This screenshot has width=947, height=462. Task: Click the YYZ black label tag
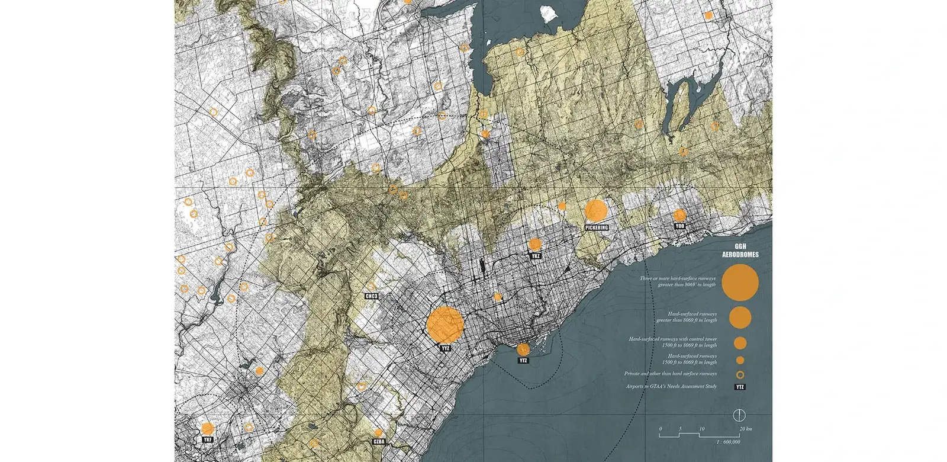tap(445, 348)
